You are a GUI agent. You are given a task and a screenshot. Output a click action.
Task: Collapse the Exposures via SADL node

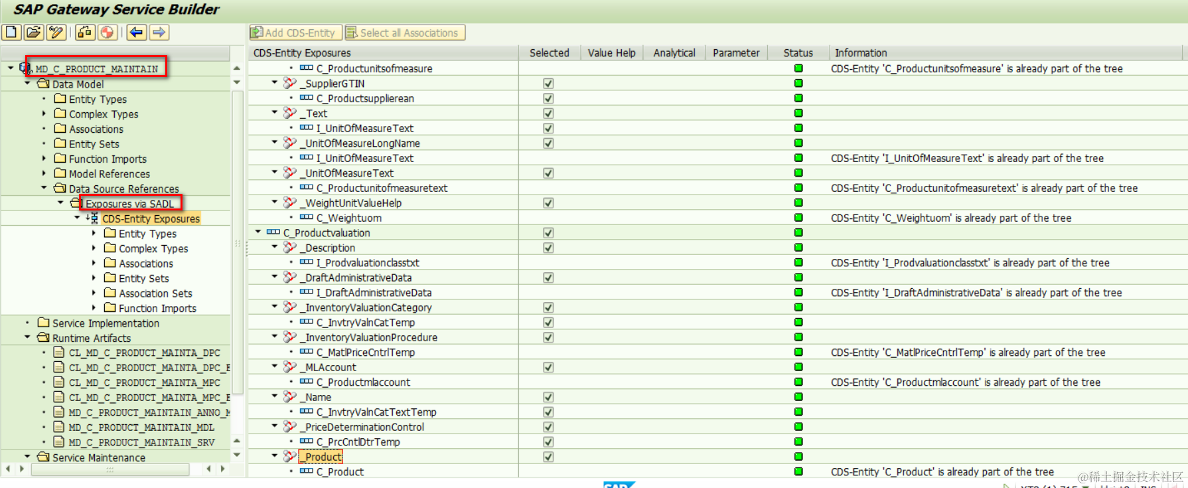pos(60,203)
